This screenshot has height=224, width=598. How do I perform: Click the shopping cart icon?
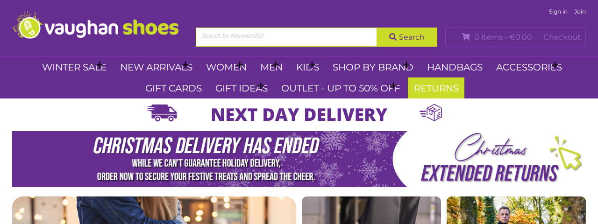pyautogui.click(x=466, y=37)
